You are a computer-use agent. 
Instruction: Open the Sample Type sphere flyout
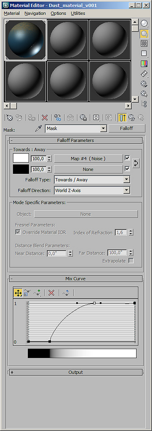[144, 24]
